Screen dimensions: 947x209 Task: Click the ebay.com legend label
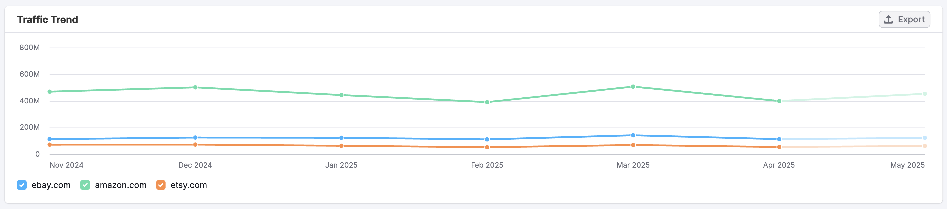51,185
